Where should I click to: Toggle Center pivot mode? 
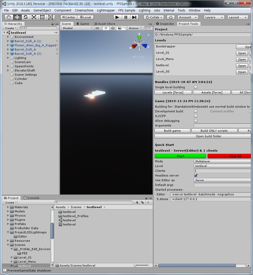(x=69, y=17)
